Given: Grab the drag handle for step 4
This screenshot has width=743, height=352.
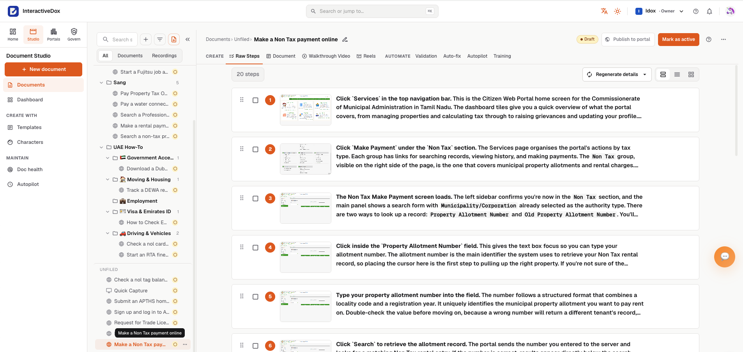Looking at the screenshot, I should click(242, 247).
